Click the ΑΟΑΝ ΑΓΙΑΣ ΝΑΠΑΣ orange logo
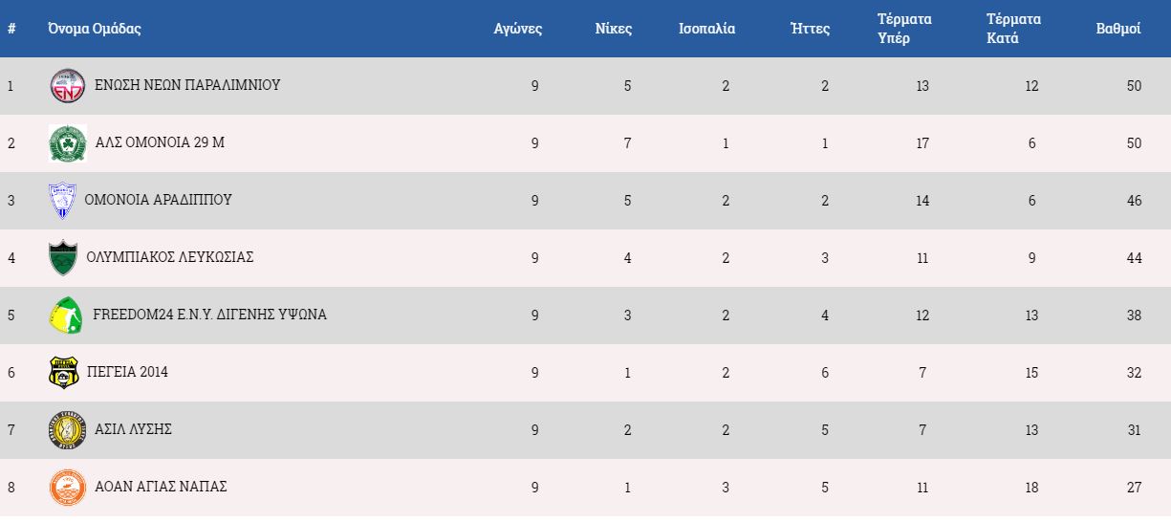The height and width of the screenshot is (522, 1171). [x=68, y=488]
